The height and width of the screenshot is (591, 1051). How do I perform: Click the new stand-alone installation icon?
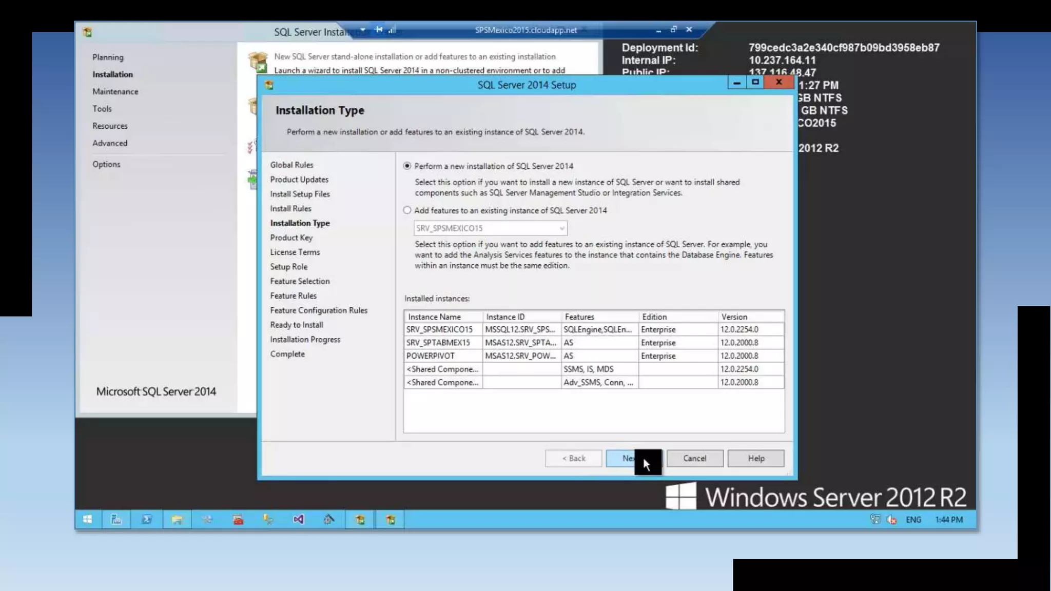coord(258,63)
